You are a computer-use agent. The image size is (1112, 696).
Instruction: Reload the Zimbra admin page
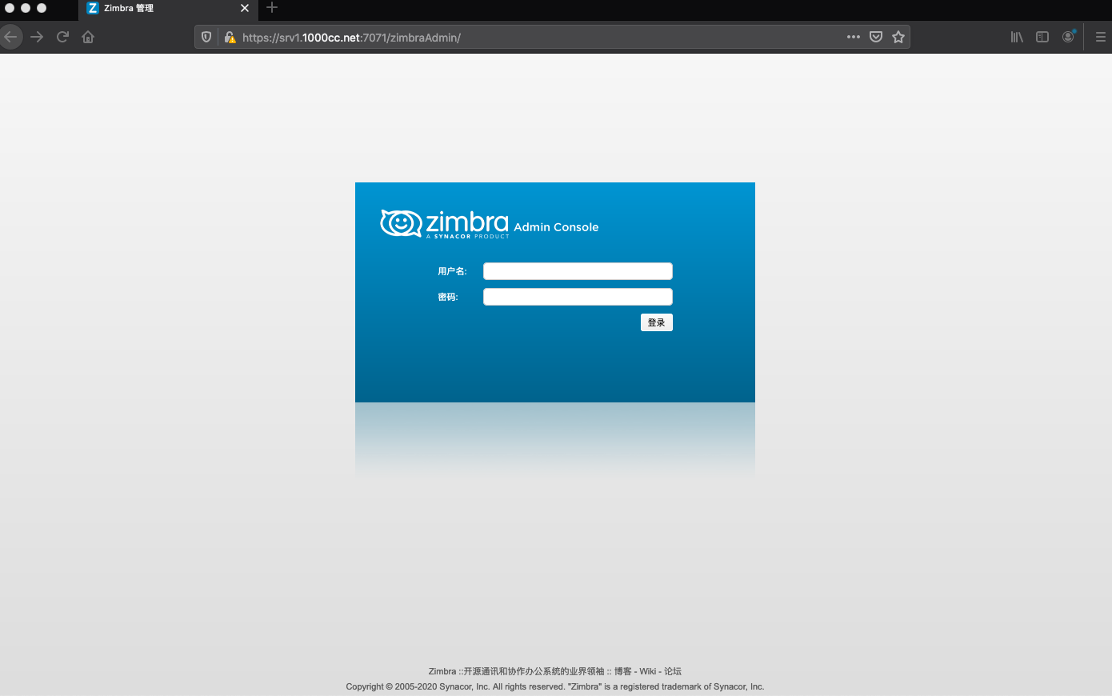pyautogui.click(x=62, y=37)
